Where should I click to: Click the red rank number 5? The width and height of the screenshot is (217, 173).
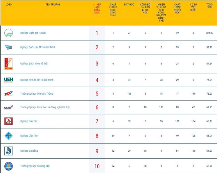pos(97,94)
